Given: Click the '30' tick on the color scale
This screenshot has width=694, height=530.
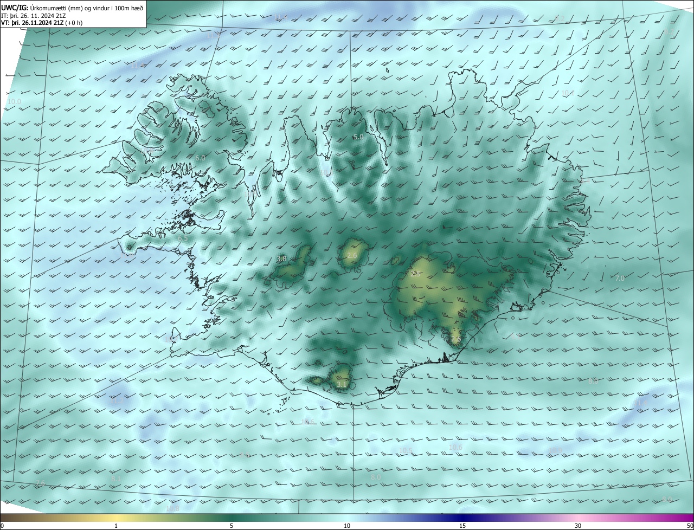Looking at the screenshot, I should pyautogui.click(x=578, y=526).
